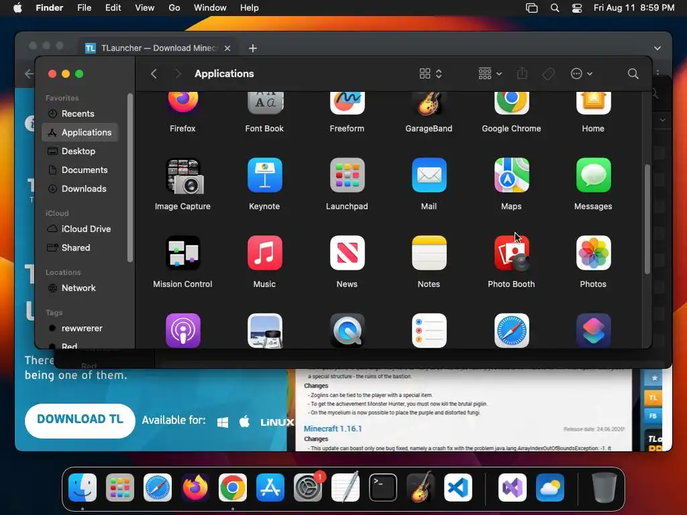Viewport: 687px width, 515px height.
Task: Open the More actions ellipsis dropdown
Action: (x=582, y=74)
